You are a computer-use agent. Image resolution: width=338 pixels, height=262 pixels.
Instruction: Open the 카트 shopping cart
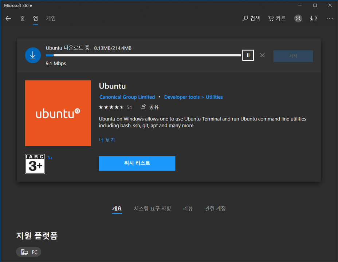pyautogui.click(x=277, y=19)
